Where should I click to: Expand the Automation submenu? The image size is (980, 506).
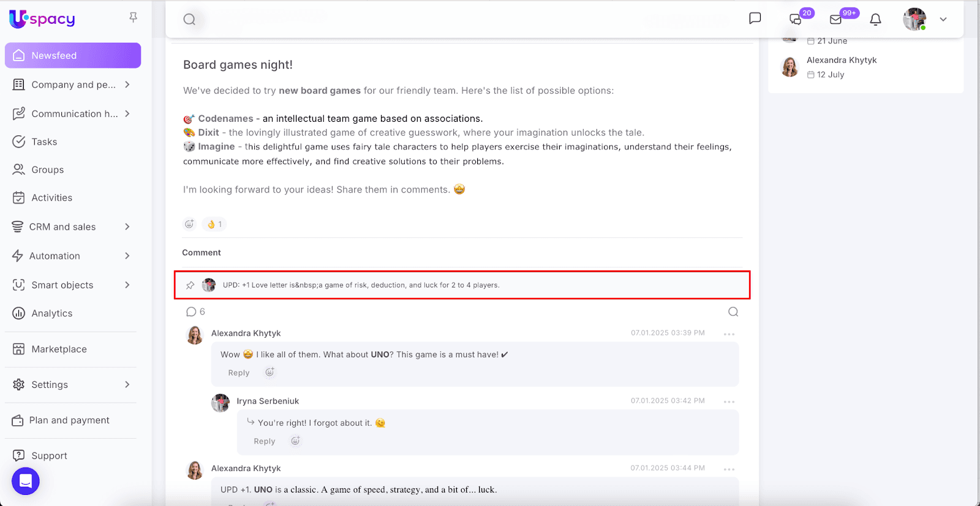tap(127, 256)
